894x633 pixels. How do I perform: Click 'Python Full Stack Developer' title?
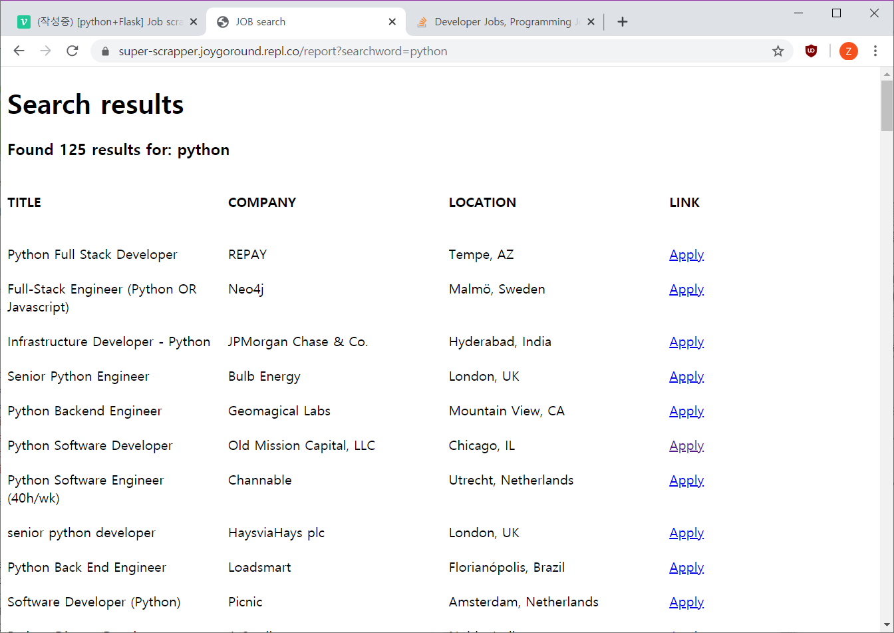[92, 255]
